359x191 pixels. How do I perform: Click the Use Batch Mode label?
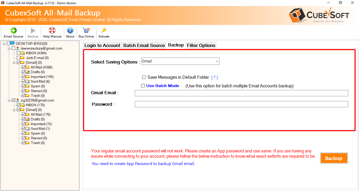pos(163,86)
